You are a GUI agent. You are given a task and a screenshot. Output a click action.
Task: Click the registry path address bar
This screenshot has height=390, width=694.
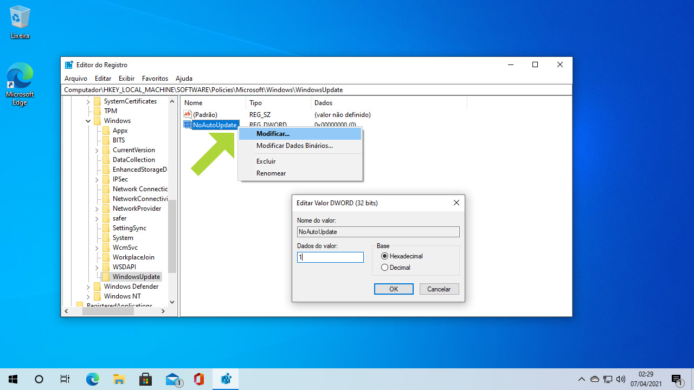coord(317,90)
